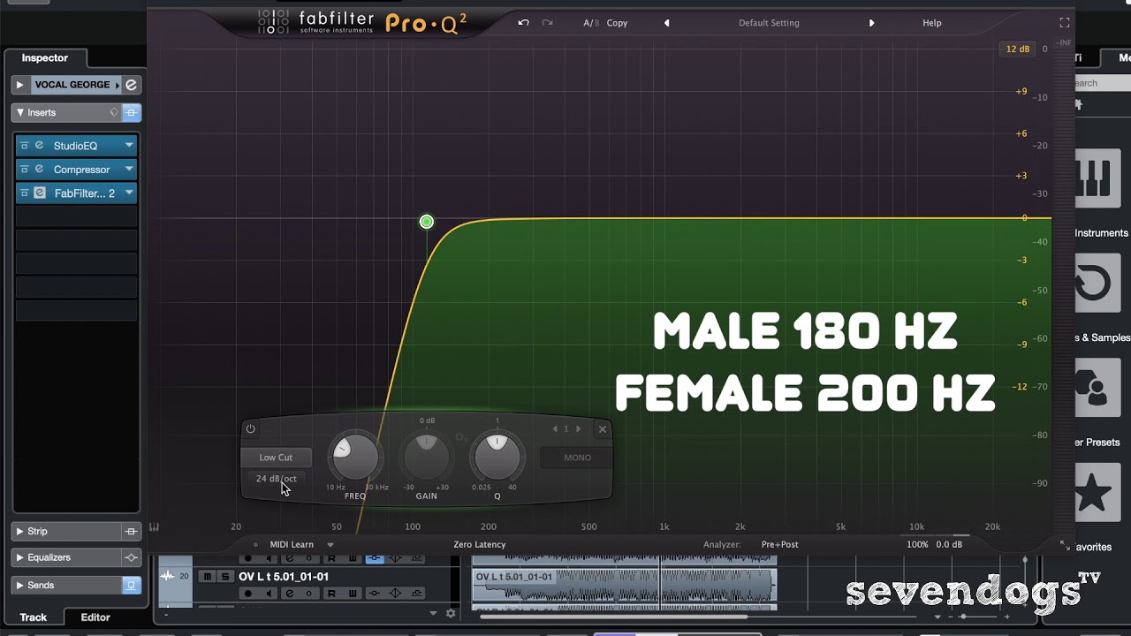Click the GAIN knob
Image resolution: width=1131 pixels, height=636 pixels.
[426, 458]
